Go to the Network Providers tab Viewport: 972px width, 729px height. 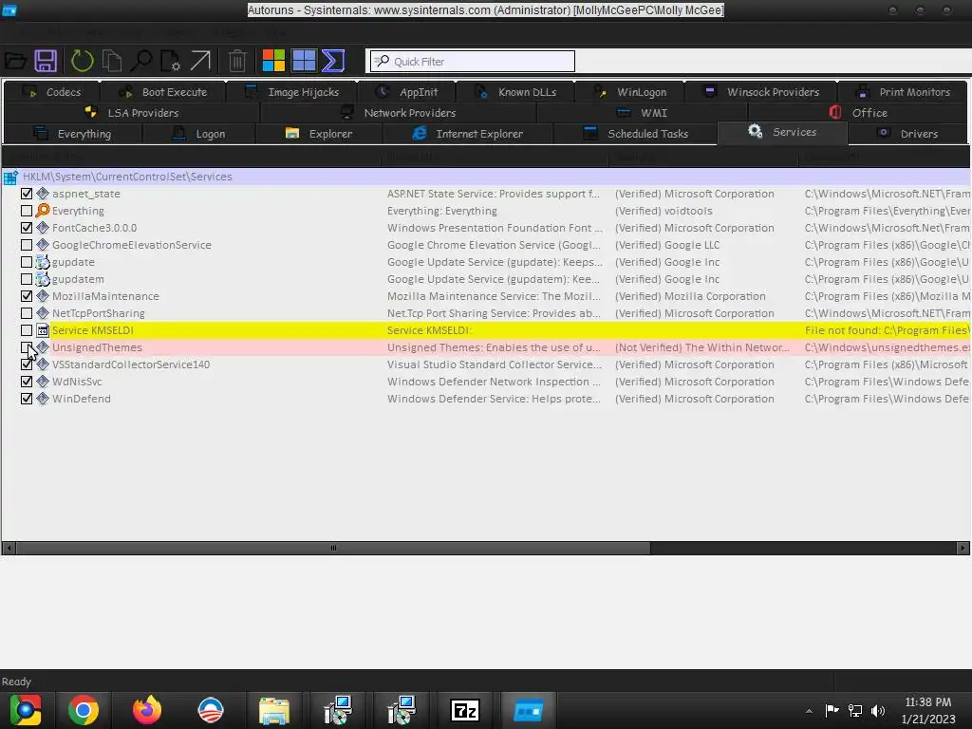click(x=399, y=113)
